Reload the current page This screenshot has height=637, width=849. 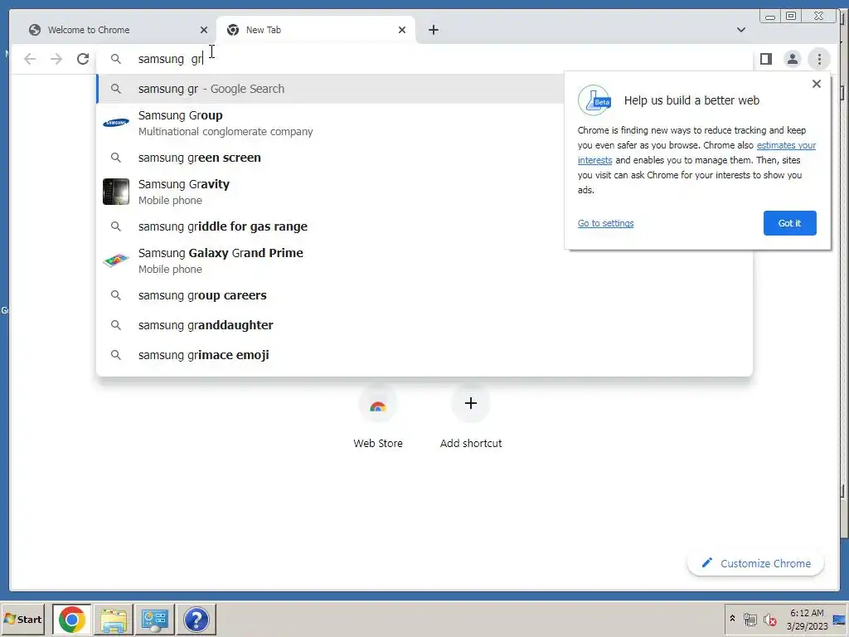(82, 59)
